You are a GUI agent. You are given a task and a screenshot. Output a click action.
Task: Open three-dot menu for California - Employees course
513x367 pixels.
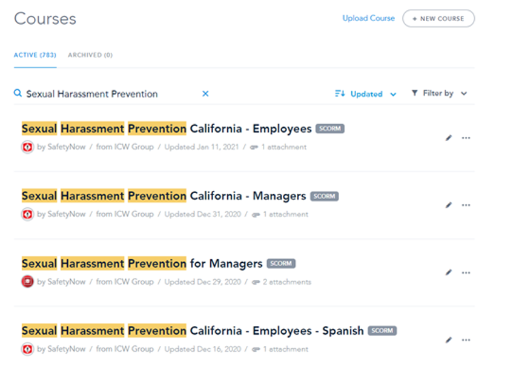click(466, 138)
